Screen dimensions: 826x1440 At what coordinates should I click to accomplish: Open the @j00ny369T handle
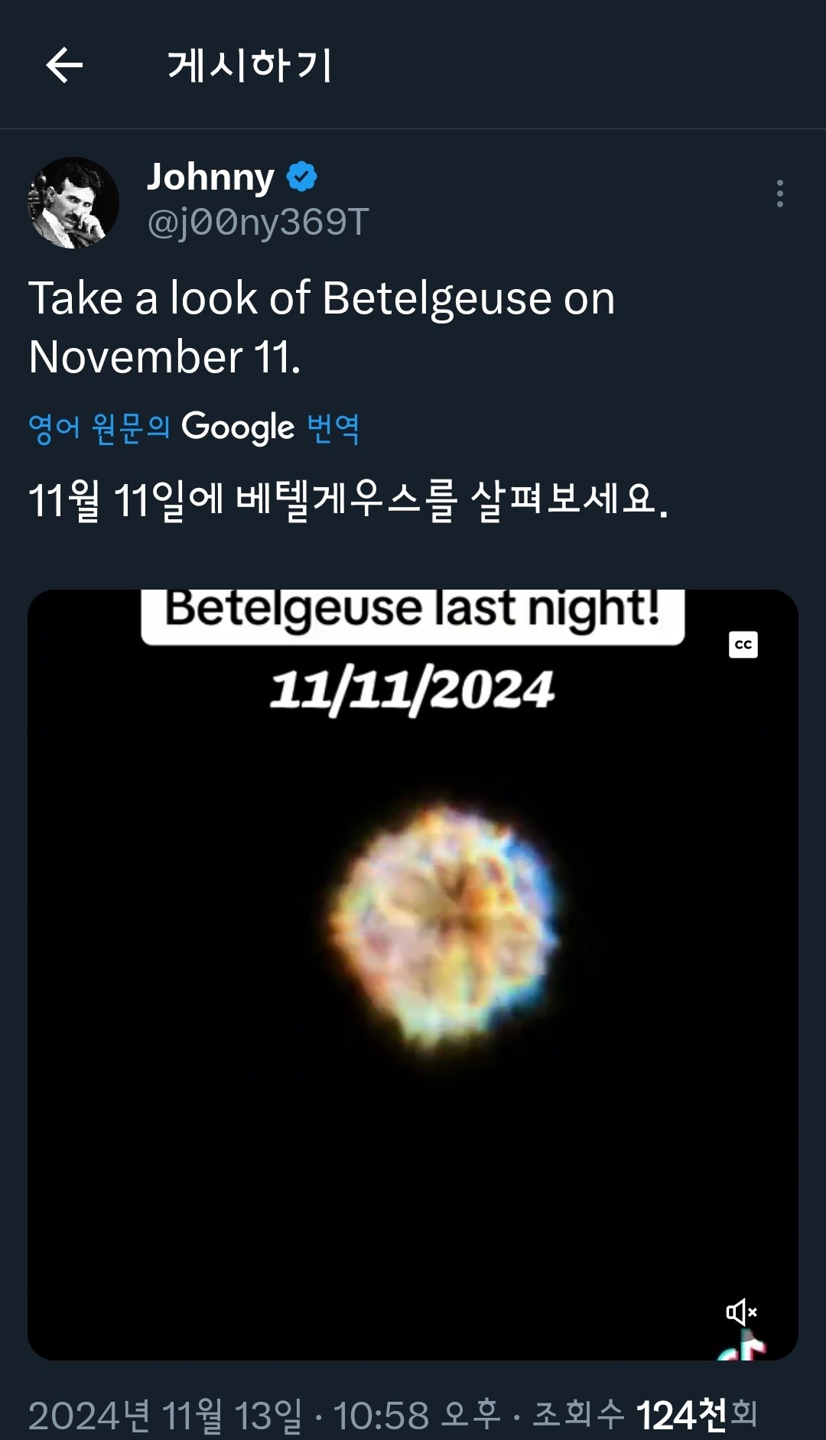(x=258, y=223)
